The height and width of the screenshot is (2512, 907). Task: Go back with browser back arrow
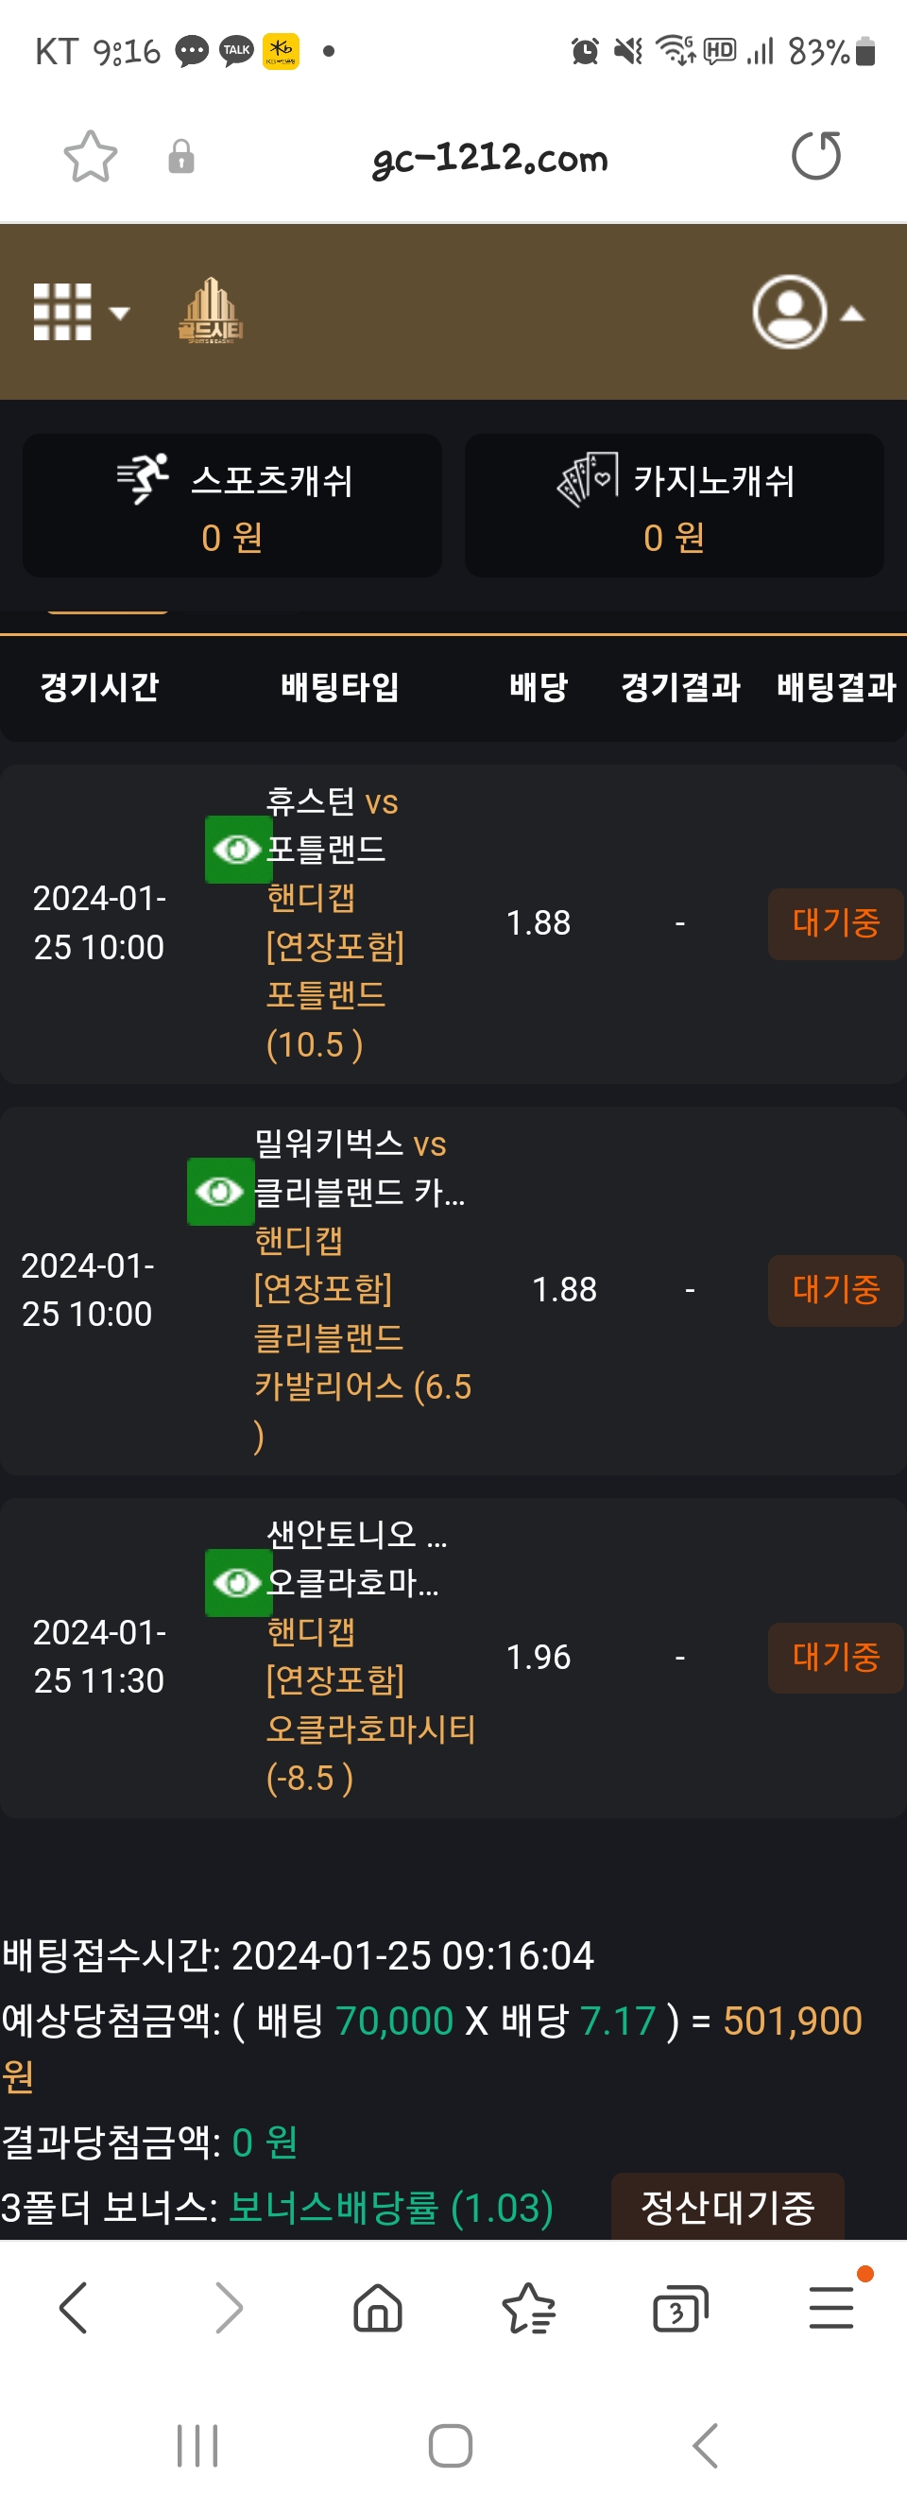74,2308
